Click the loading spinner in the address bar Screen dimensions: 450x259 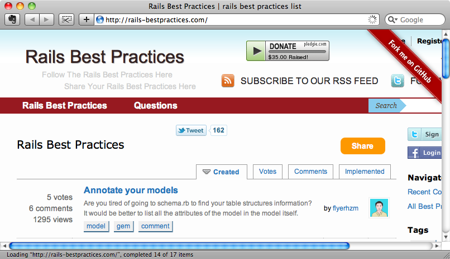click(x=372, y=19)
